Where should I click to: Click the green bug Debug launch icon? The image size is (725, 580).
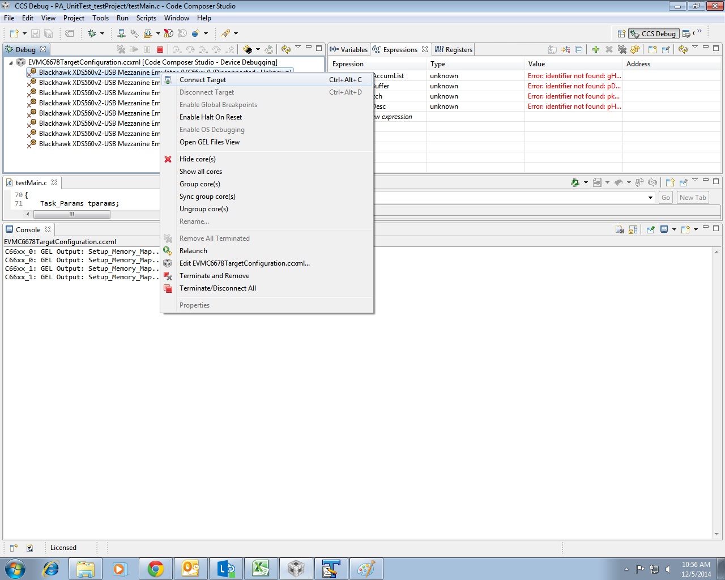(92, 33)
